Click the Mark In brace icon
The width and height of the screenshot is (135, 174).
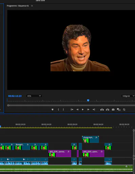click(58, 109)
